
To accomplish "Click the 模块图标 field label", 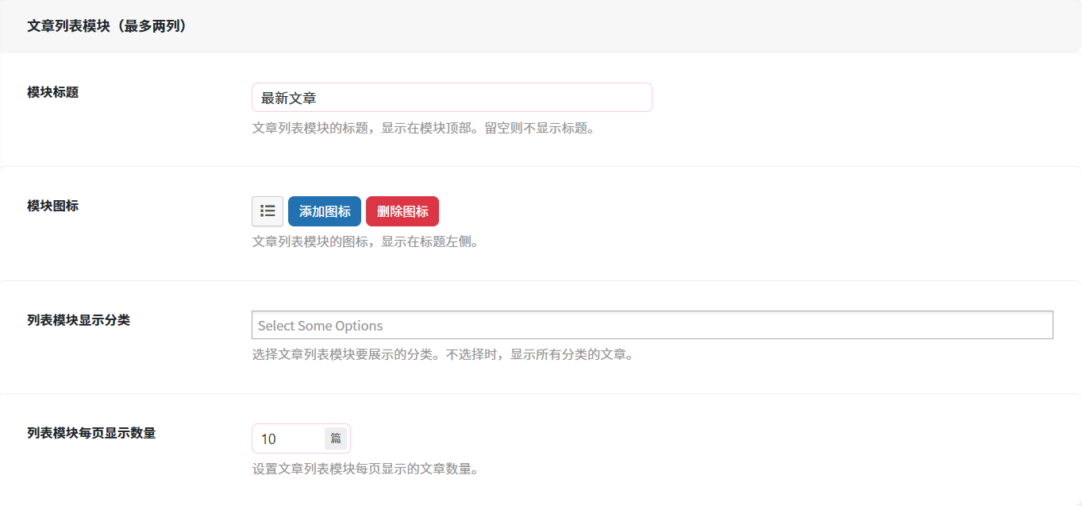I will coord(52,206).
